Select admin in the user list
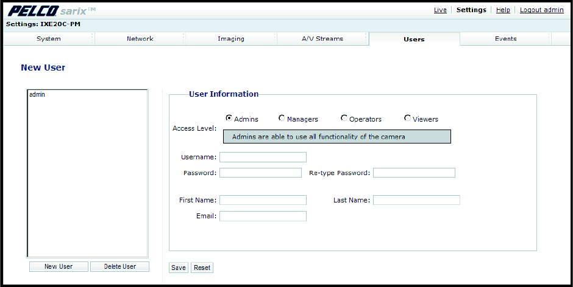Viewport: 573px width, 287px height. click(x=37, y=95)
